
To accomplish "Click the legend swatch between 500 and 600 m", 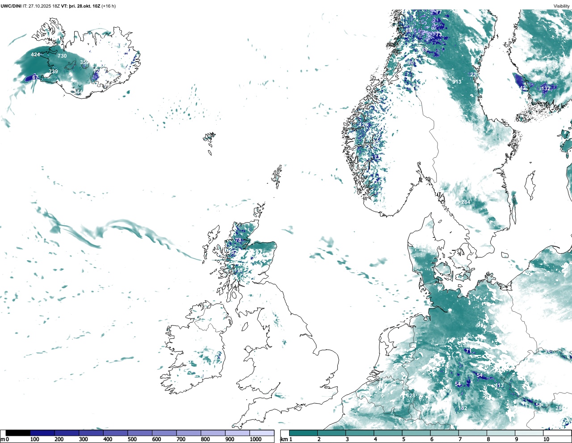I will (140, 433).
